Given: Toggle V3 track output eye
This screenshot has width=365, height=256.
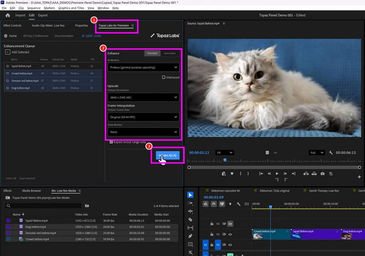Looking at the screenshot, I should pos(230,224).
